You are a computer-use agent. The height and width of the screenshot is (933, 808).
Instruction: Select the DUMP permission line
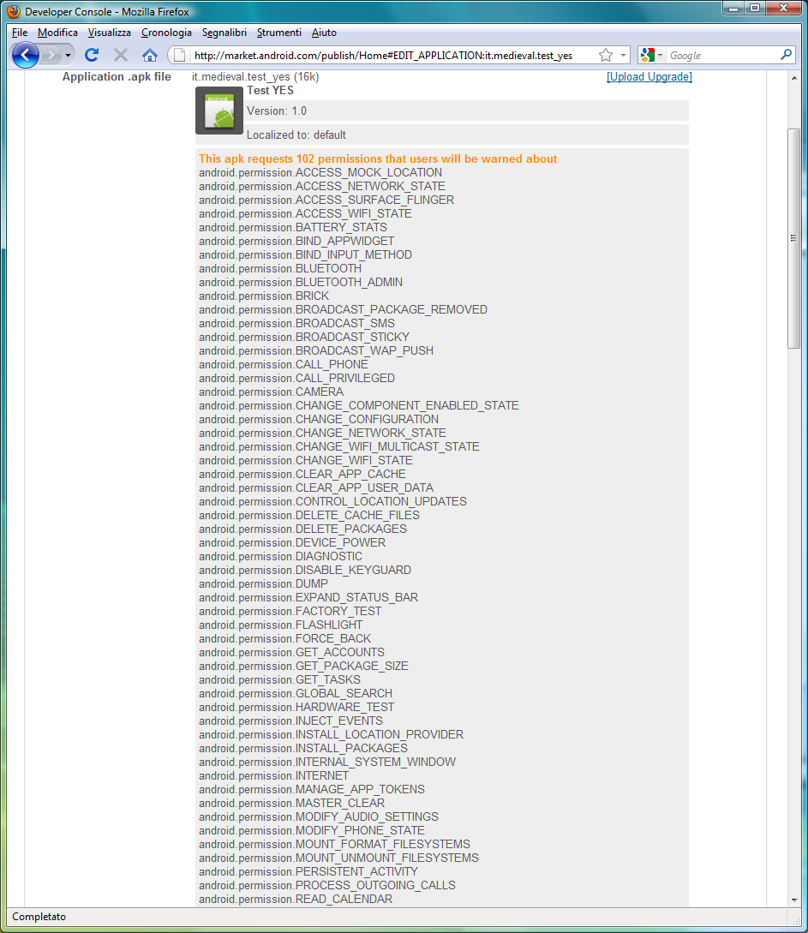point(264,583)
